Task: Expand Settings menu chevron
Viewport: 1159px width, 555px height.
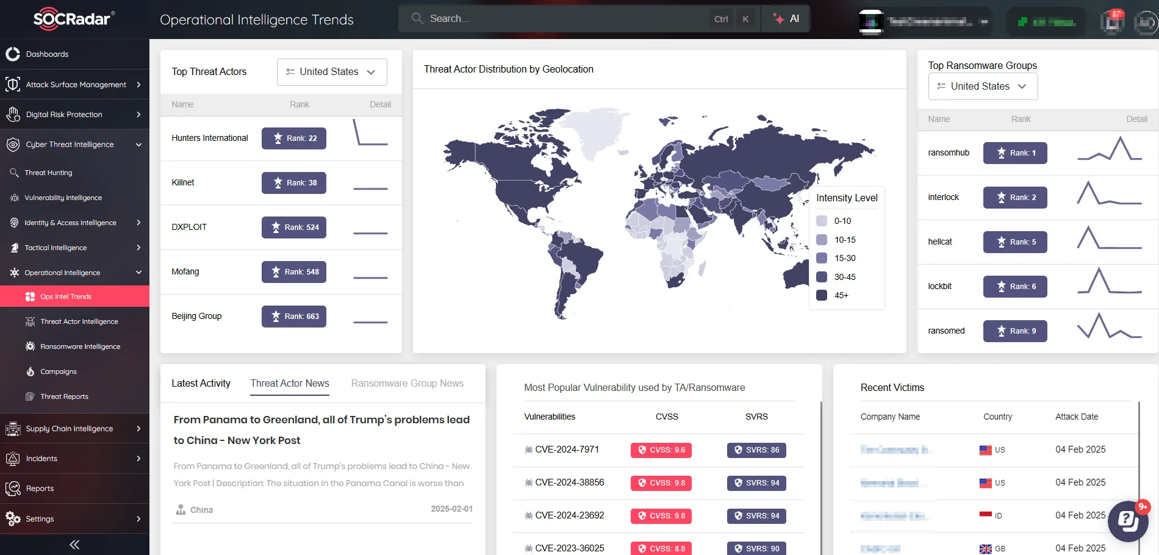Action: point(138,519)
